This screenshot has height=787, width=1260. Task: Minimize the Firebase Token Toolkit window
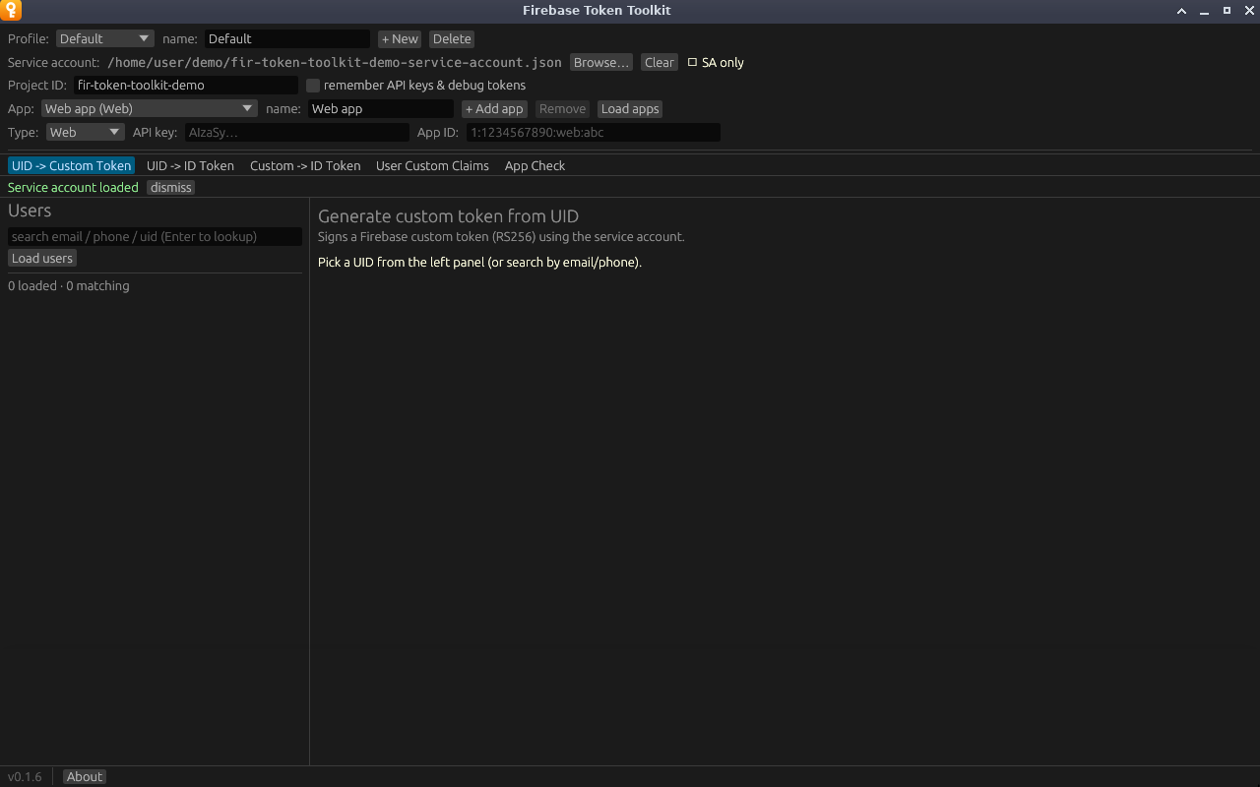(x=1205, y=11)
